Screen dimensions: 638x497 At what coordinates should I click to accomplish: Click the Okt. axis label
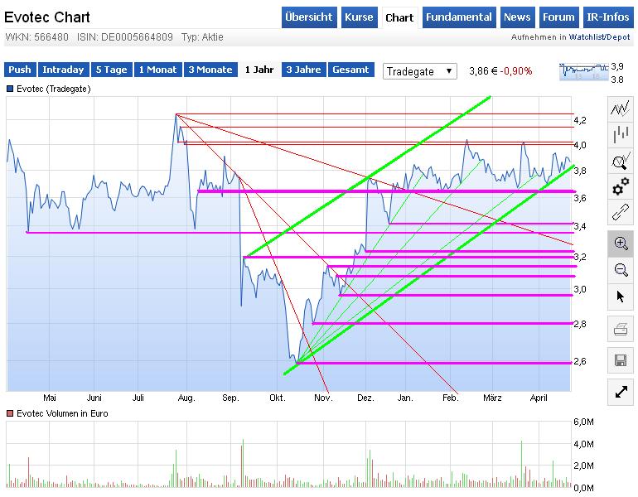point(277,398)
